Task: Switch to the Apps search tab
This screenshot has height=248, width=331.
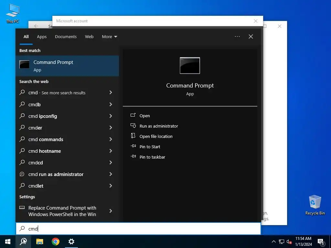Action: click(42, 37)
